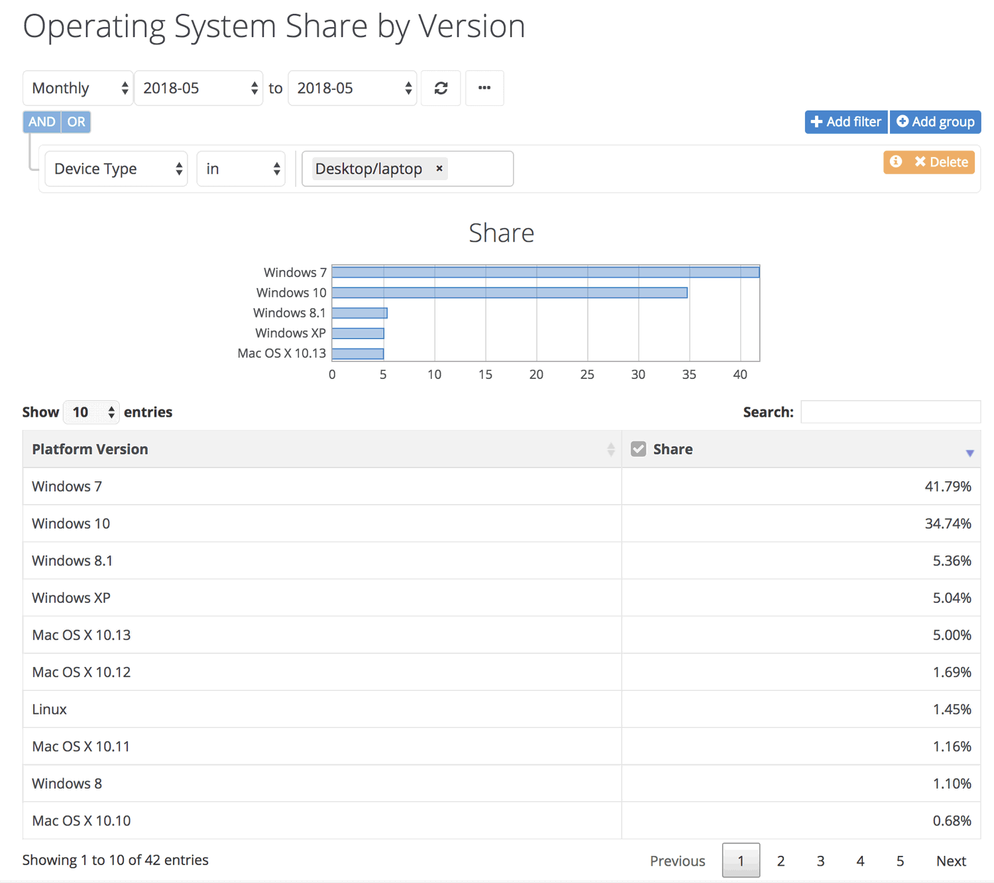Click the Add group button

pyautogui.click(x=935, y=122)
